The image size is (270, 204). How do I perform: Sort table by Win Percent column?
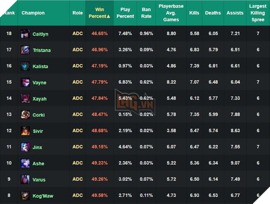click(x=99, y=13)
